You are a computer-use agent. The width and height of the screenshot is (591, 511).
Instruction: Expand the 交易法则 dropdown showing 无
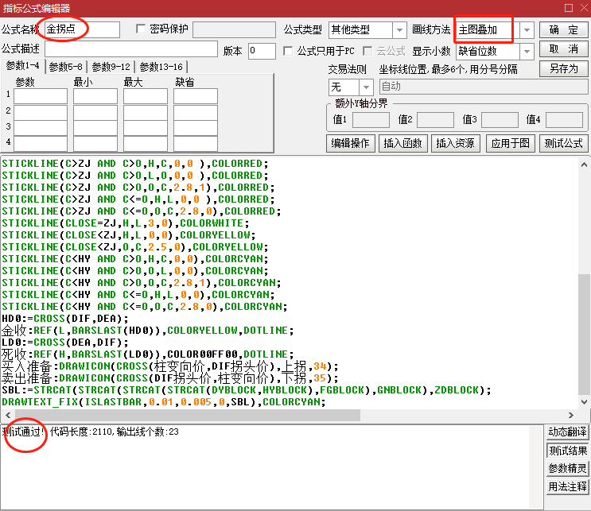click(x=351, y=87)
